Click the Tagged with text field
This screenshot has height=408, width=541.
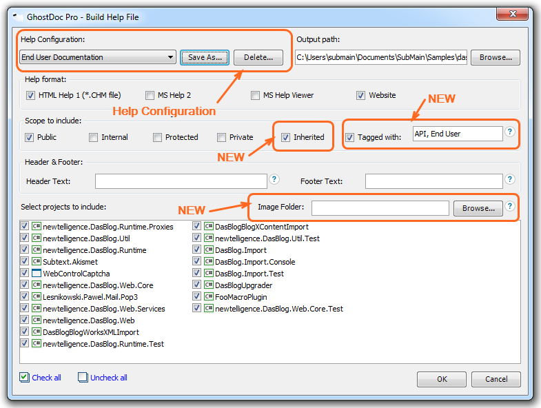pyautogui.click(x=457, y=134)
